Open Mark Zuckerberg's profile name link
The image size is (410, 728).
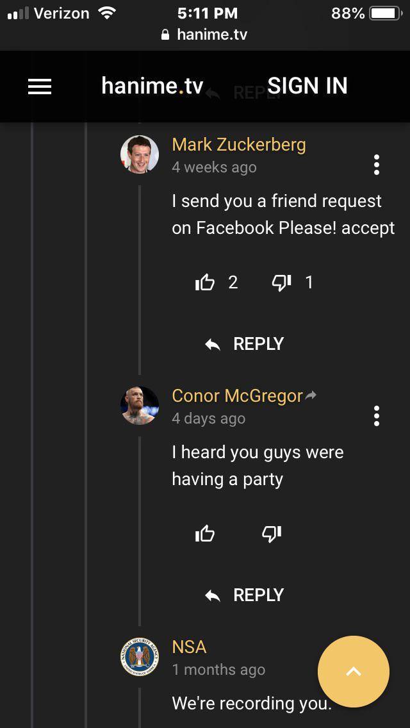coord(238,145)
